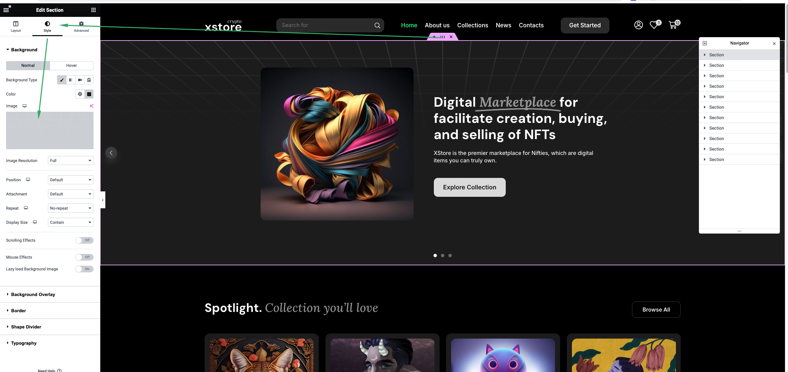Viewport: 788px width, 372px height.
Task: Delete section via the pink handle X
Action: click(x=451, y=37)
